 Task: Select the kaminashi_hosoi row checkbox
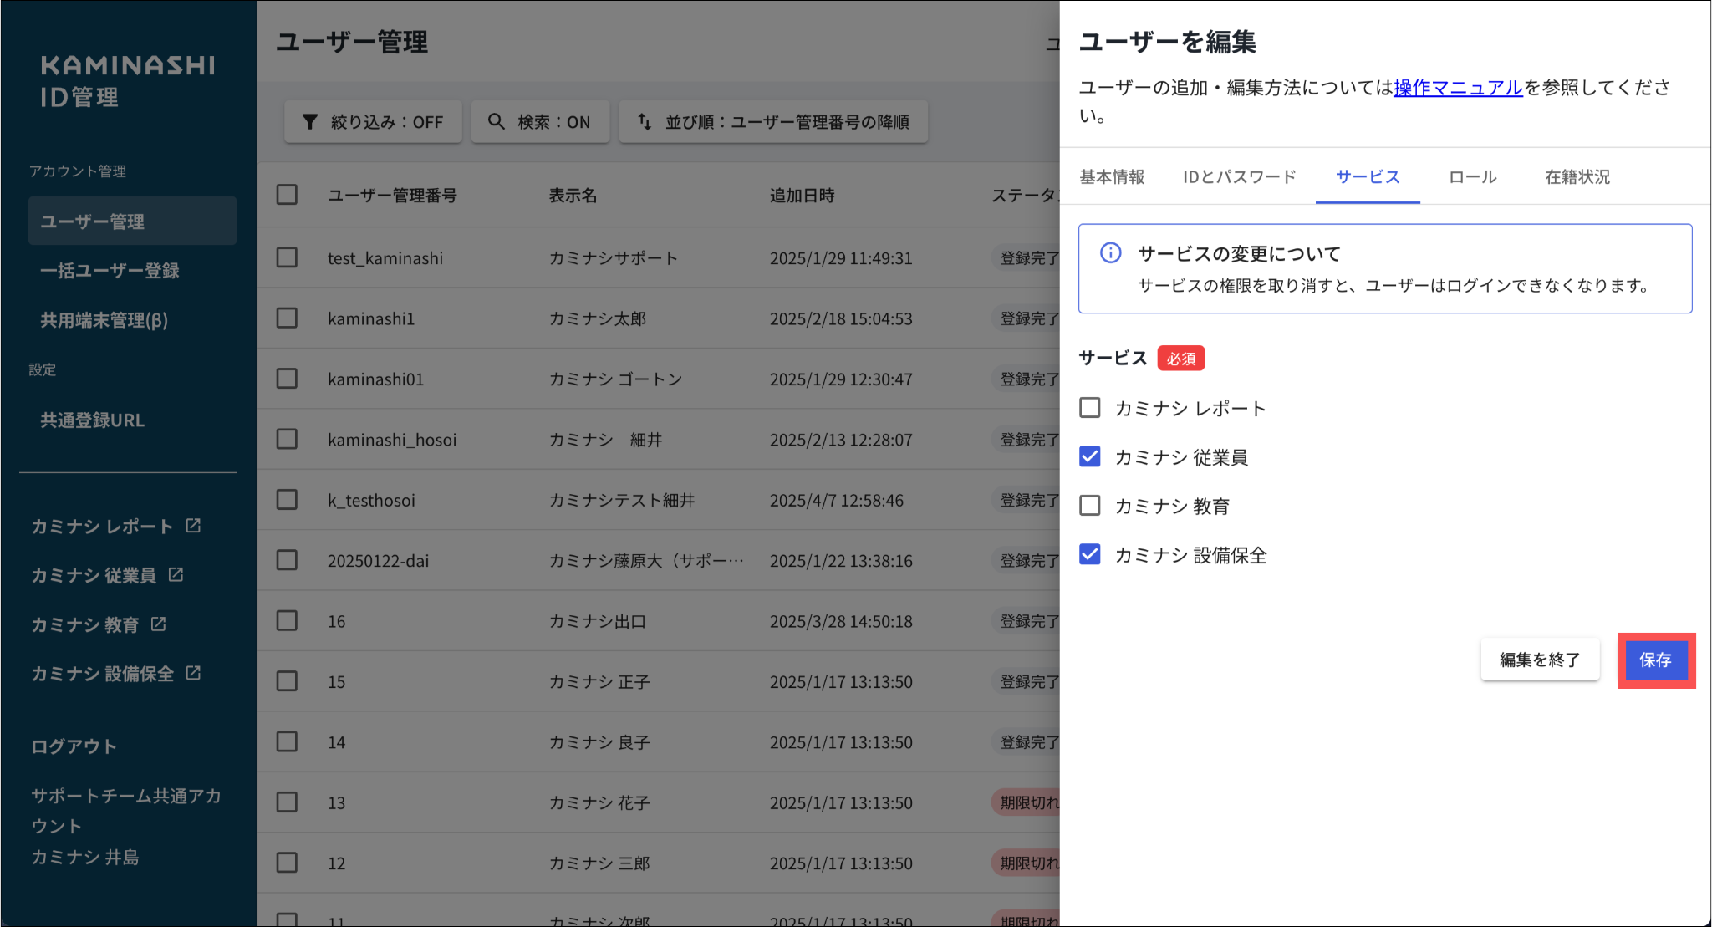point(287,439)
